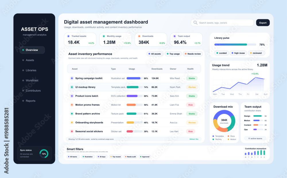Open the Tracked assets 18.4K card
Image resolution: width=287 pixels, height=178 pixels.
80,39
